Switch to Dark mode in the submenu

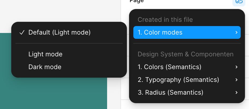pyautogui.click(x=69, y=67)
